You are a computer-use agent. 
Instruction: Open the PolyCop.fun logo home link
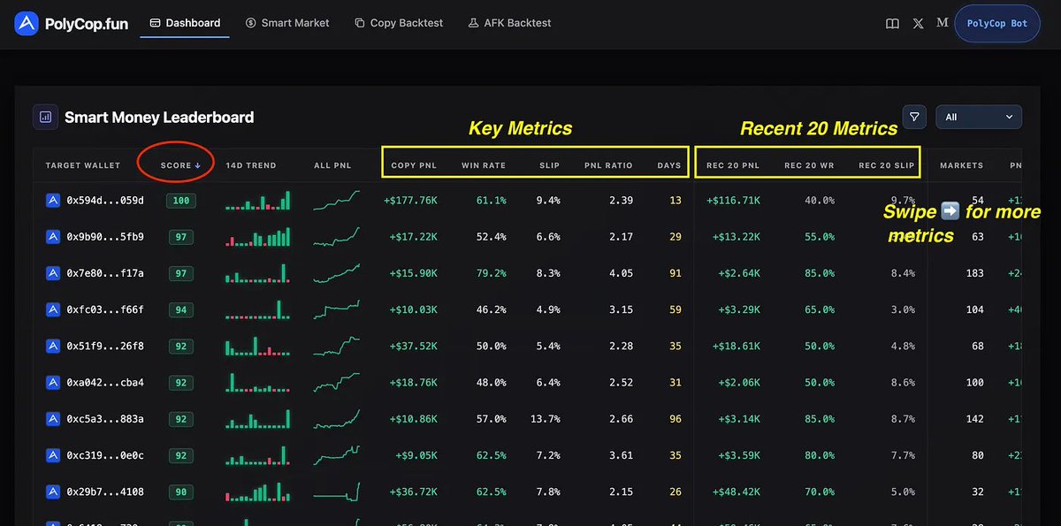72,24
